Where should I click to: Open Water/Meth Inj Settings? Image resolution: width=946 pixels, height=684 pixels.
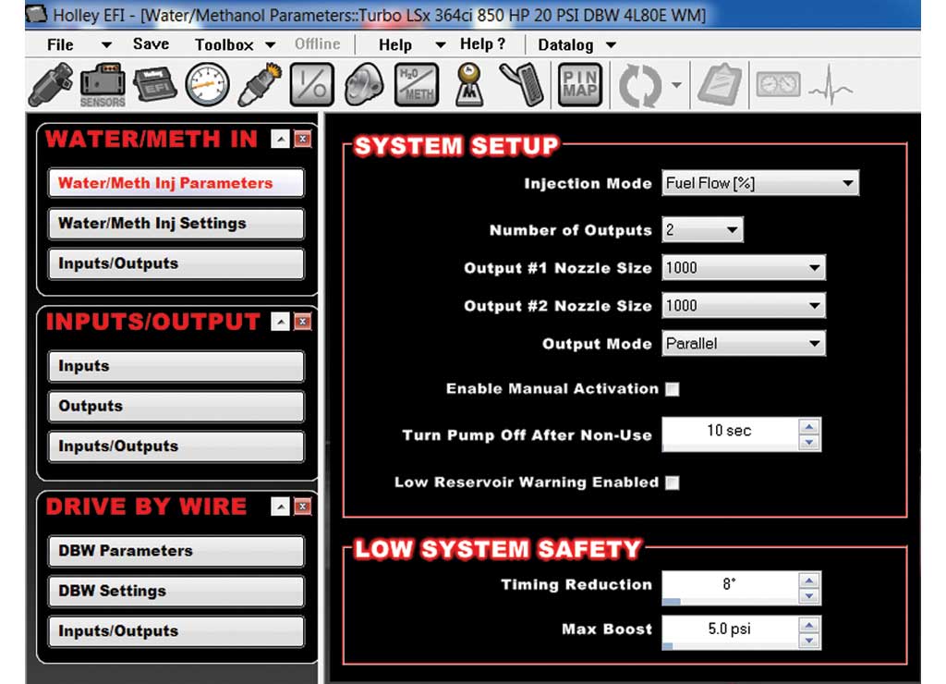(176, 224)
